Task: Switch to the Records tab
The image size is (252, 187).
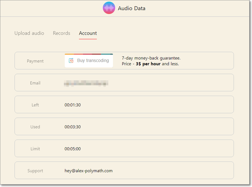Action: point(61,33)
